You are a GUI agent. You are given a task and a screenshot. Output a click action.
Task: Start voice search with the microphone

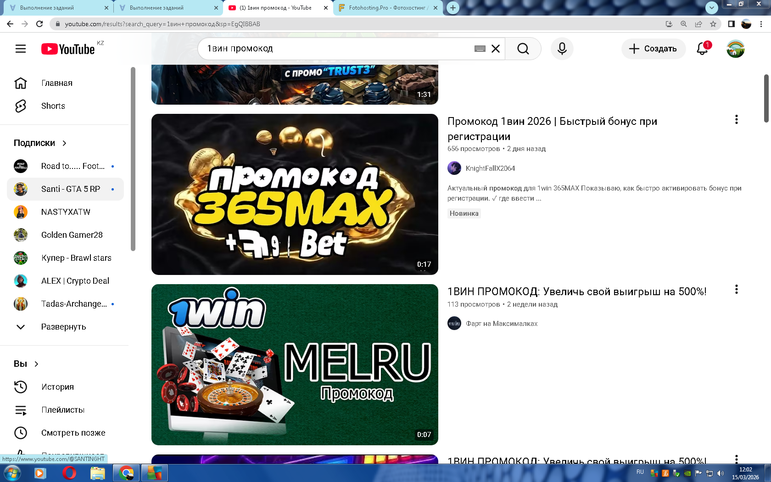click(x=562, y=49)
